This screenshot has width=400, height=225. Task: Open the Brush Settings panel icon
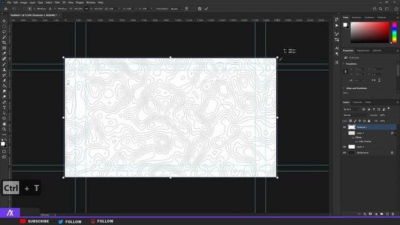[x=337, y=34]
